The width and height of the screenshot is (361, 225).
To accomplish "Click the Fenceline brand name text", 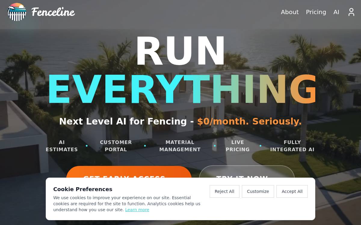I will pos(53,12).
